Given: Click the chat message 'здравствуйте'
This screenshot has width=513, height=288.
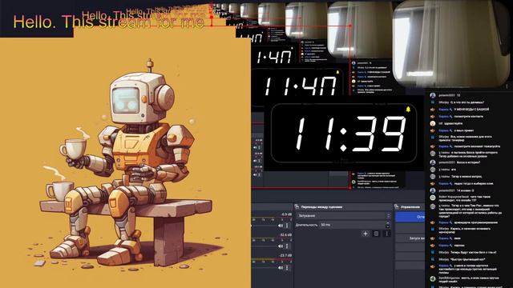Looking at the screenshot, I should pyautogui.click(x=454, y=123).
